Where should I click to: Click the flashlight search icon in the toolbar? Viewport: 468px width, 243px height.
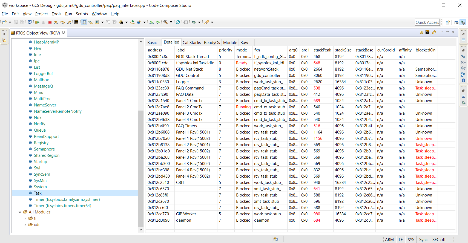coord(207,22)
